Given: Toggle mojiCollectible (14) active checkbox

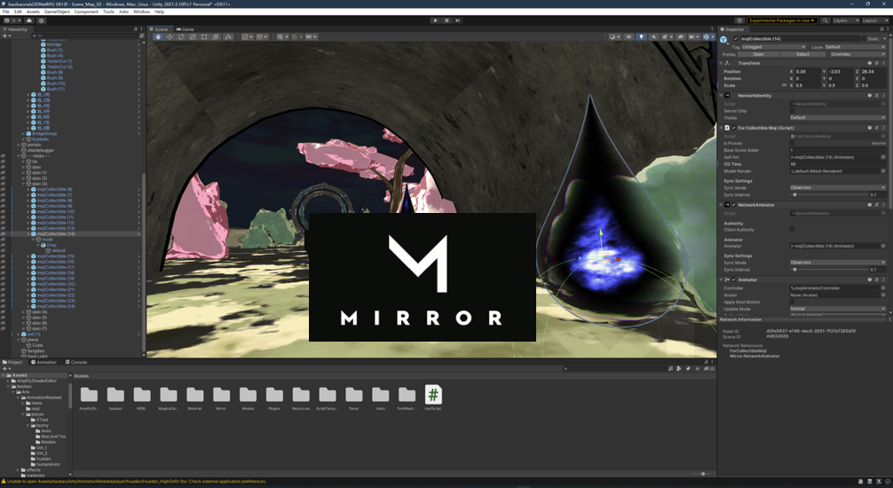Looking at the screenshot, I should [736, 39].
